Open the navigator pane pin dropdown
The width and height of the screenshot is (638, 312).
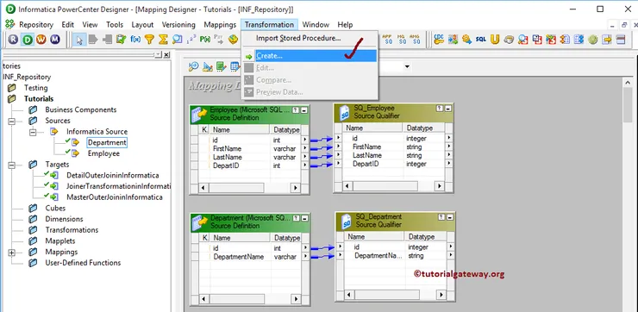tap(159, 54)
